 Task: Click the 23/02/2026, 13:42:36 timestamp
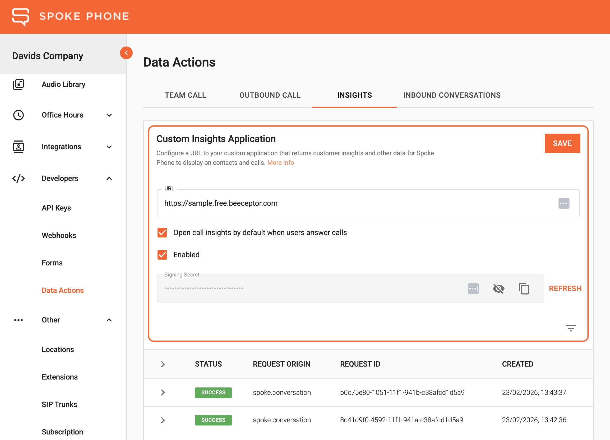click(534, 420)
